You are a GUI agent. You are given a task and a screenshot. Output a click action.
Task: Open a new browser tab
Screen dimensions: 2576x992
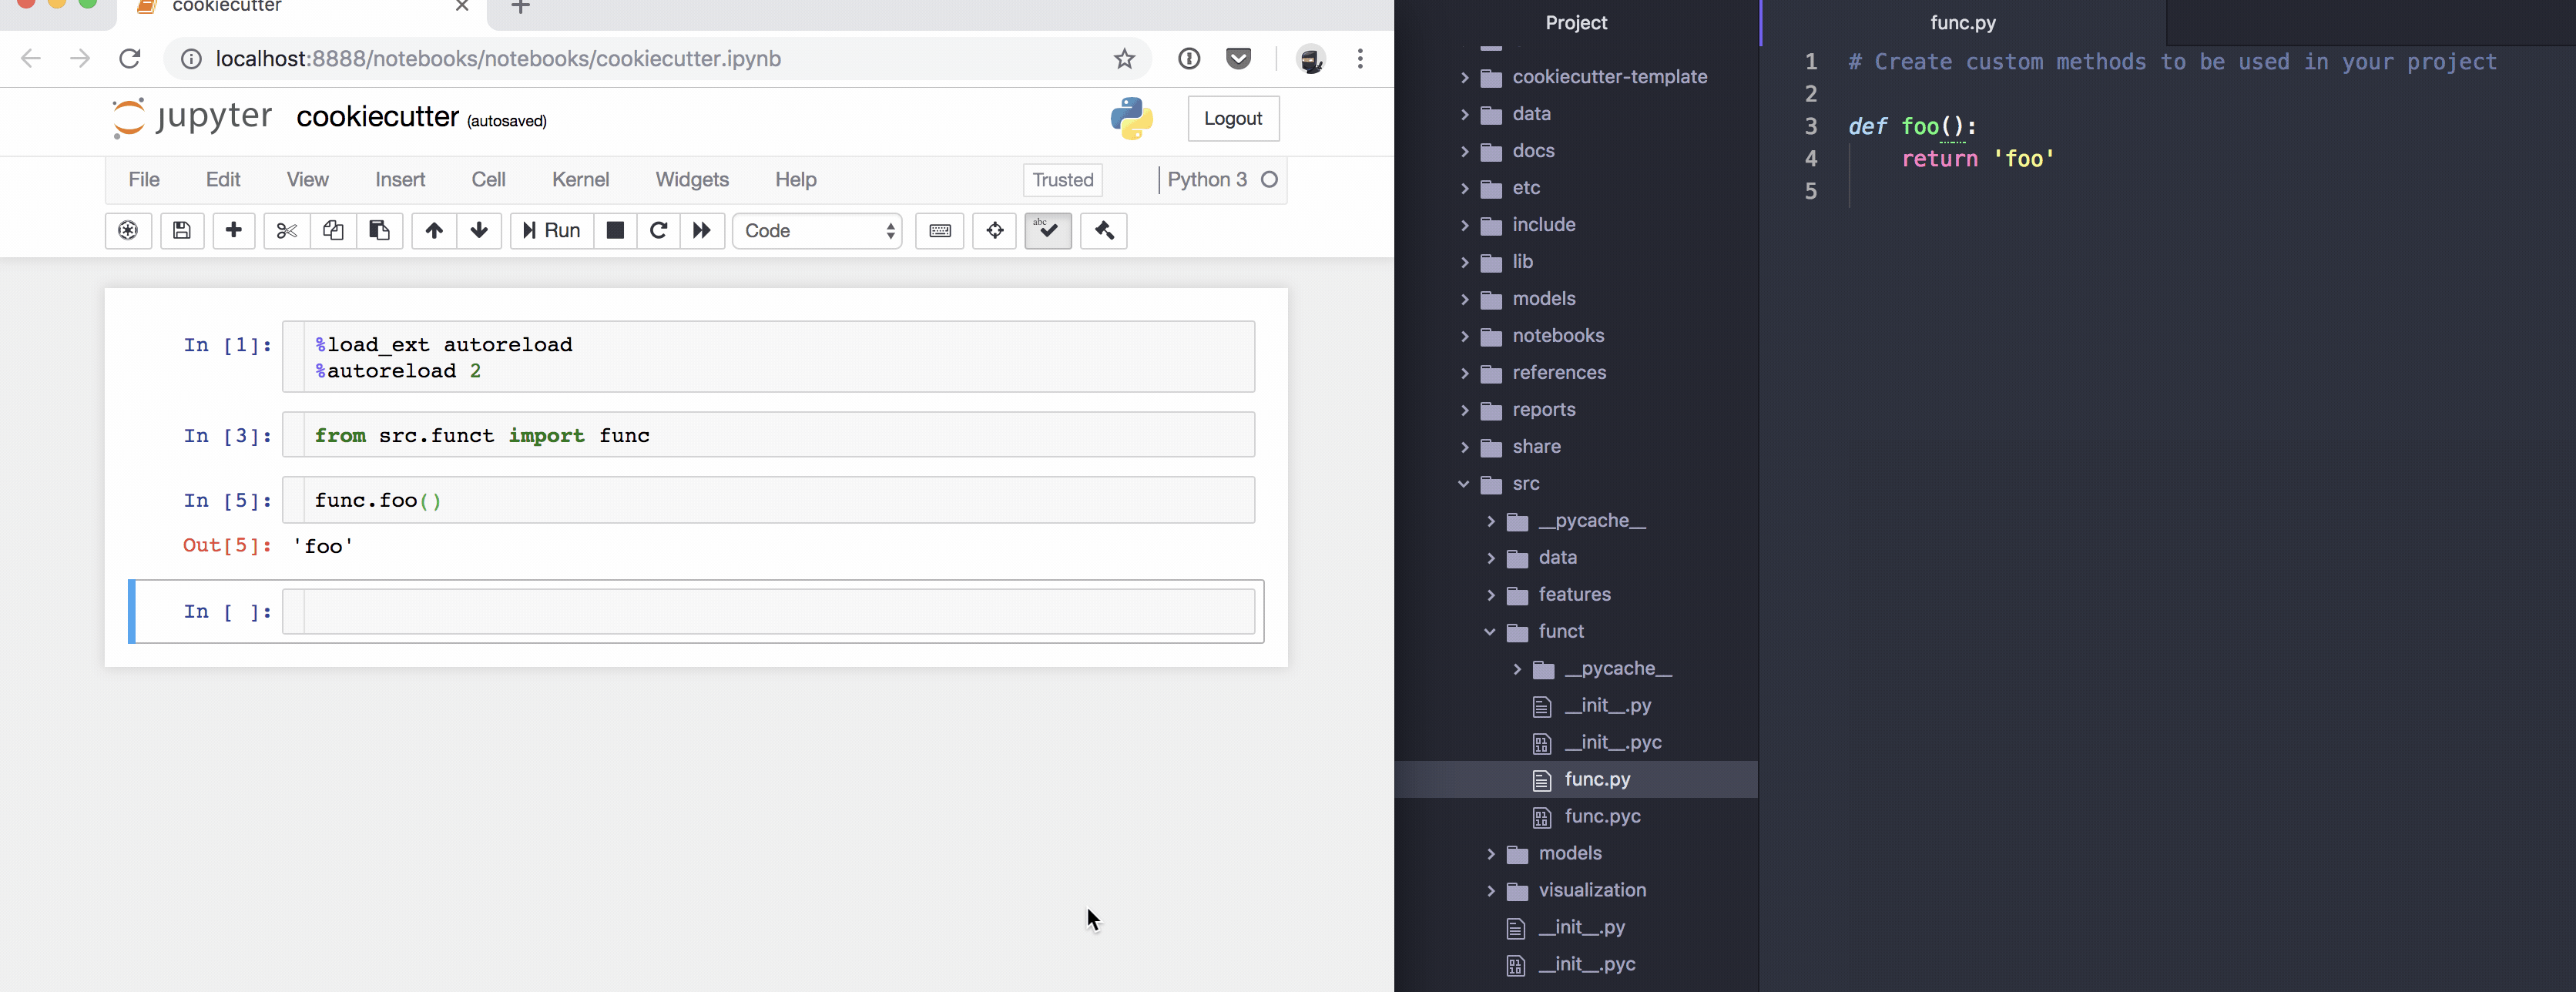(x=520, y=7)
